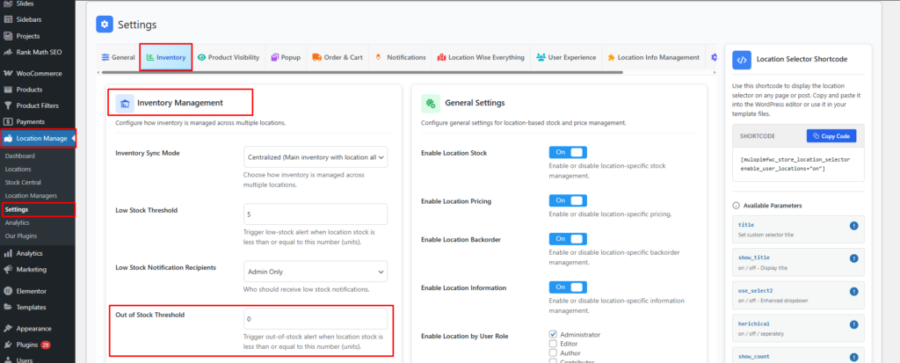This screenshot has width=900, height=363.
Task: Click the Settings gear icon in header
Action: click(x=105, y=24)
